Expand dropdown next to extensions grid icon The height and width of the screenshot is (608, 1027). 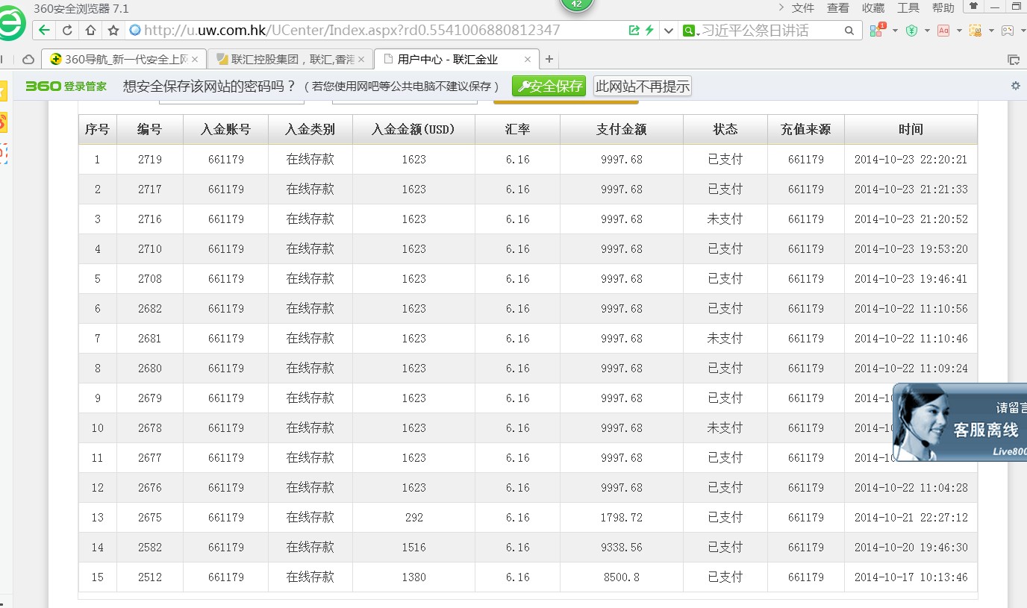click(x=895, y=31)
